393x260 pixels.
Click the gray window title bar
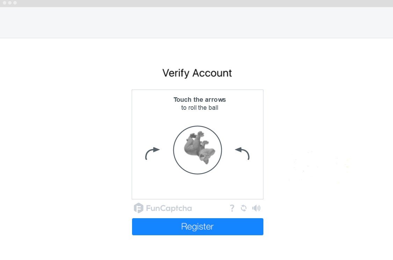point(196,3)
